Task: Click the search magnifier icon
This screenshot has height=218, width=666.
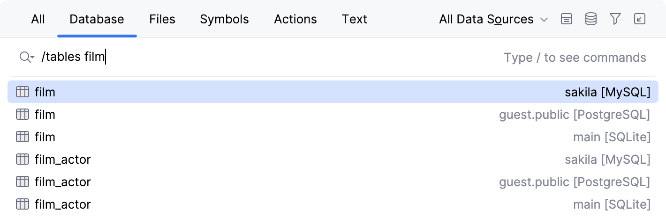Action: coord(24,58)
